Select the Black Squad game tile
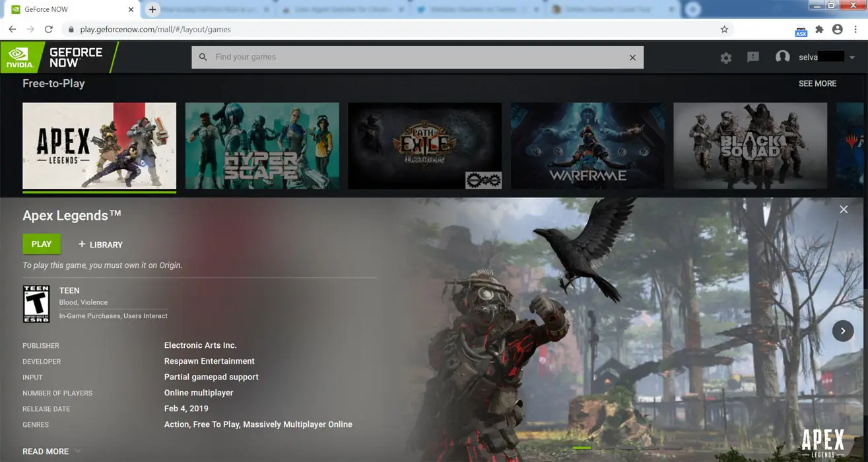Viewport: 868px width, 462px height. [x=751, y=146]
